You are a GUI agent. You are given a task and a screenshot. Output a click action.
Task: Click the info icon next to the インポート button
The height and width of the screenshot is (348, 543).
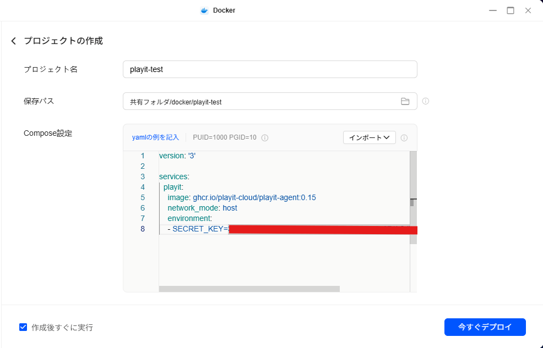pyautogui.click(x=404, y=137)
